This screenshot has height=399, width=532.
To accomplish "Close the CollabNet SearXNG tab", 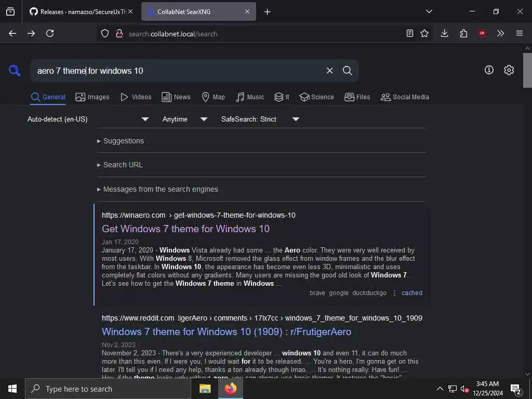I will coord(247,11).
